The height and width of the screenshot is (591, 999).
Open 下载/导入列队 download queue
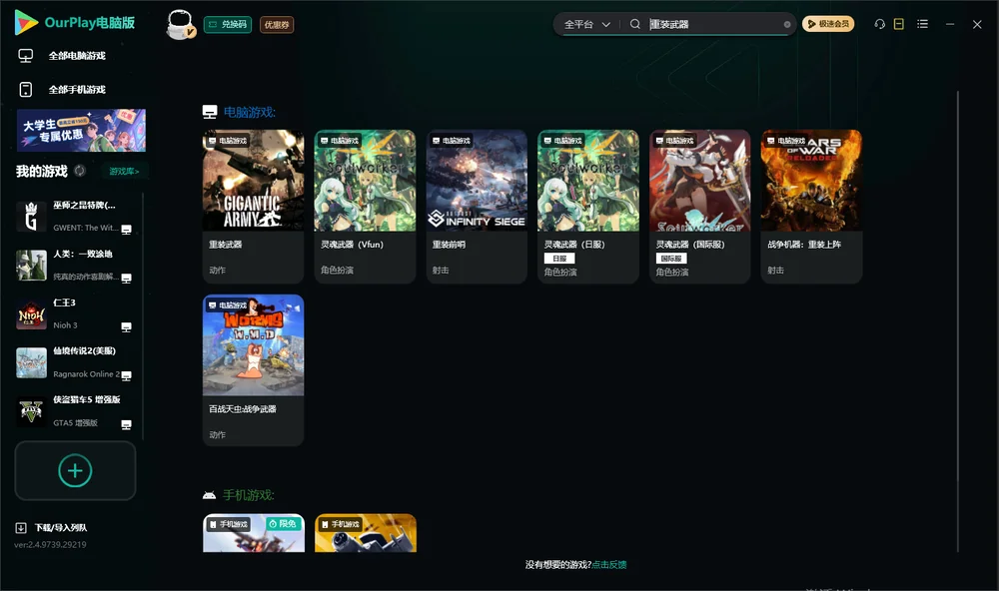[x=51, y=527]
